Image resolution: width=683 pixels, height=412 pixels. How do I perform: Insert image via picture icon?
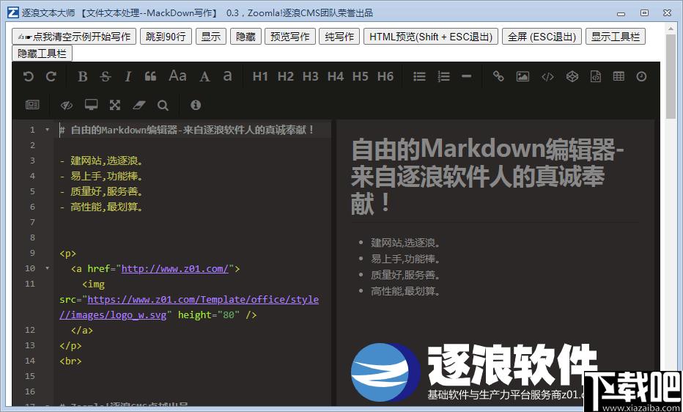point(523,77)
